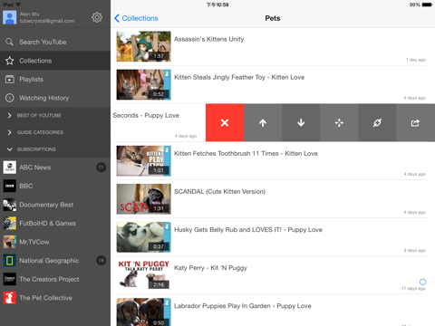Tap the move-to-collection cross arrows icon
The image size is (435, 326).
[339, 122]
